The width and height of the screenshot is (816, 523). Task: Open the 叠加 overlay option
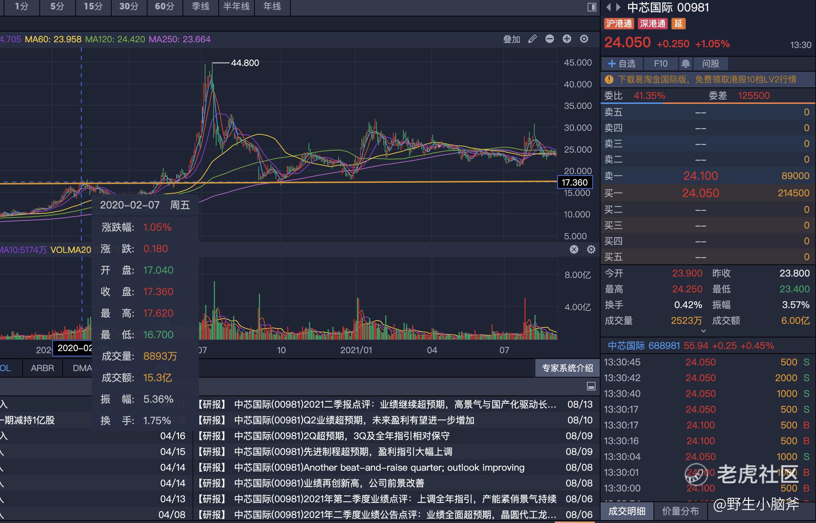tap(511, 39)
